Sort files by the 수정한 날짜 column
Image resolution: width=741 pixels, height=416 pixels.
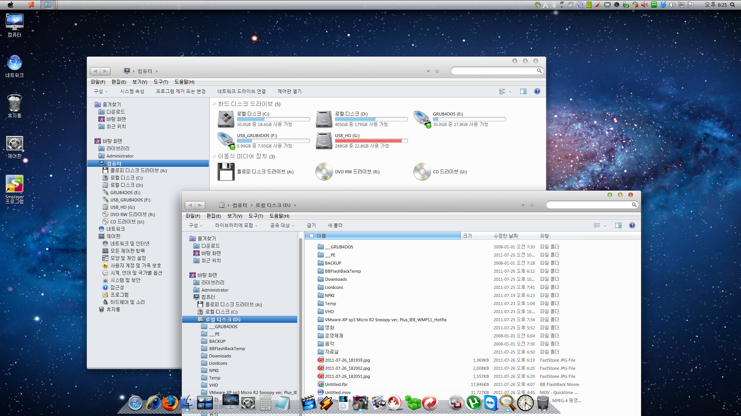506,236
